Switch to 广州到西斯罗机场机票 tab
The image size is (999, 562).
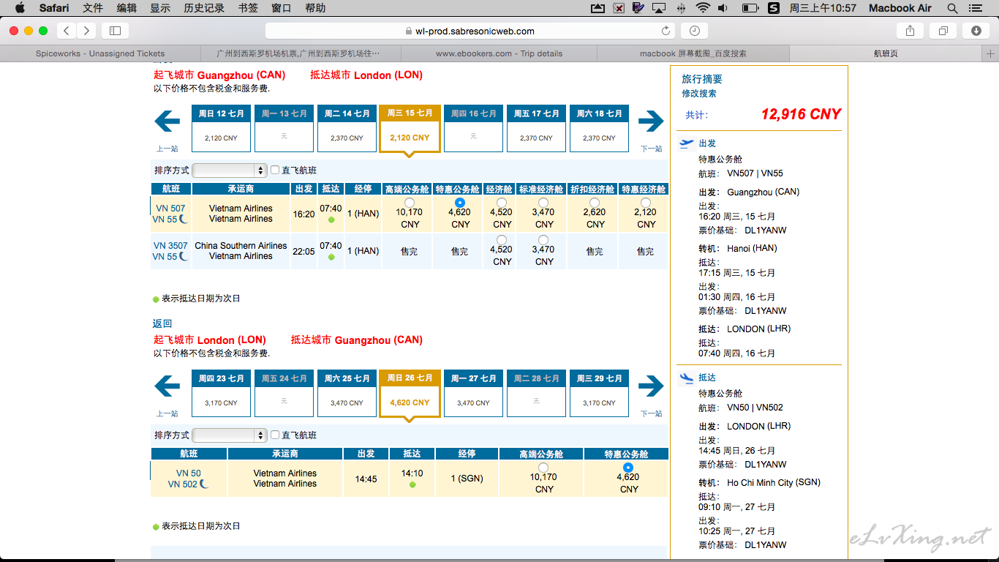tap(299, 53)
